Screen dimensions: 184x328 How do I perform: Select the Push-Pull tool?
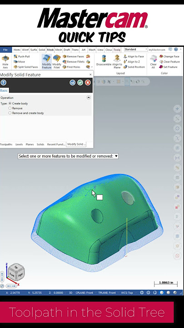pos(22,56)
